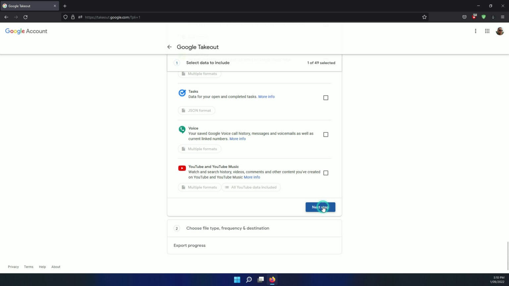
Task: Click the Next step button
Action: click(320, 207)
